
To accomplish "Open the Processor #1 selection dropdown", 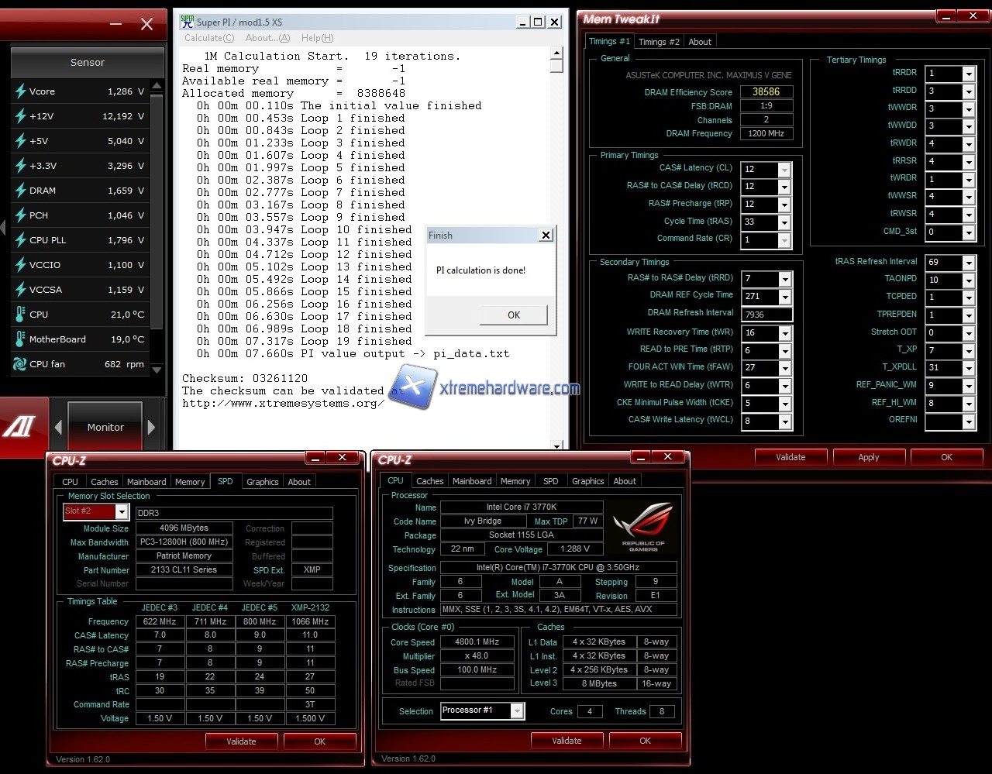I will click(517, 711).
